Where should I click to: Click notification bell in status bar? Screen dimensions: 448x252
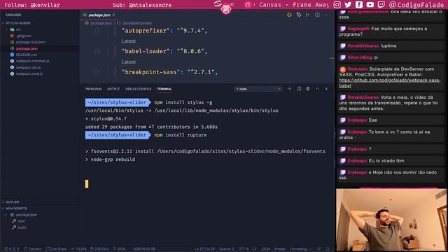(x=328, y=249)
